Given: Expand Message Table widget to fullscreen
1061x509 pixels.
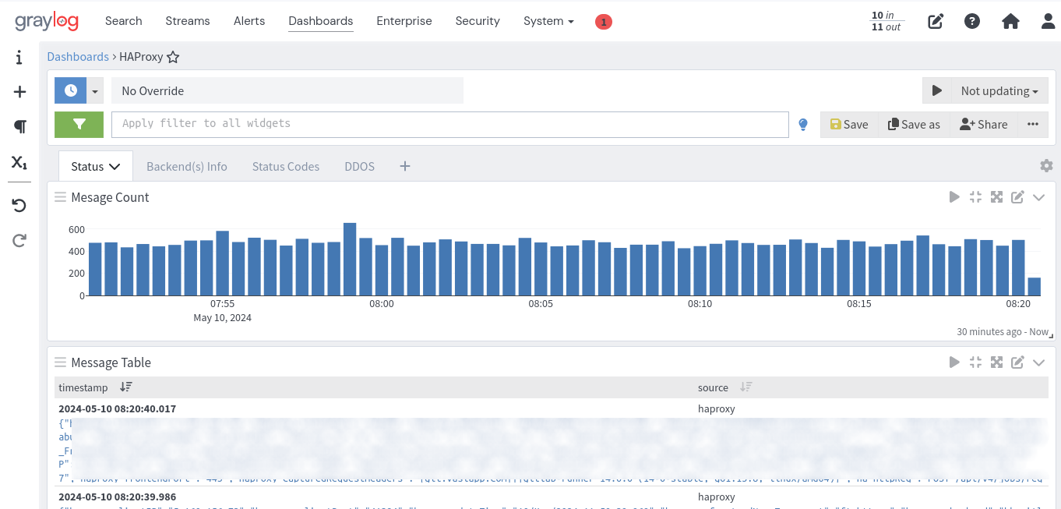Looking at the screenshot, I should (x=996, y=362).
